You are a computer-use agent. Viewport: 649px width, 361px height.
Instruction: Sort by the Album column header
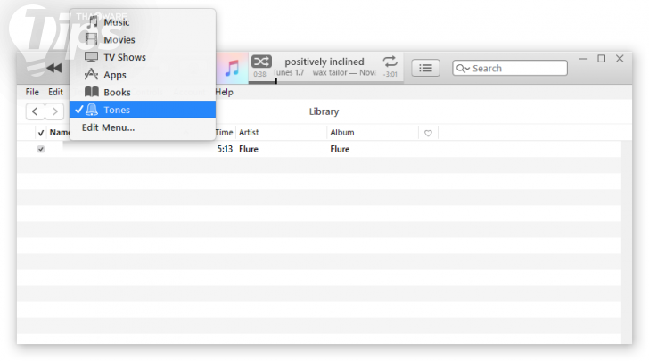(x=342, y=133)
